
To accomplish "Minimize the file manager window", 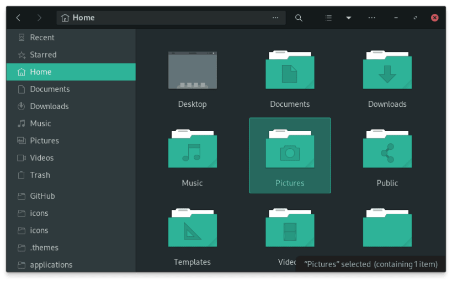I will click(396, 18).
